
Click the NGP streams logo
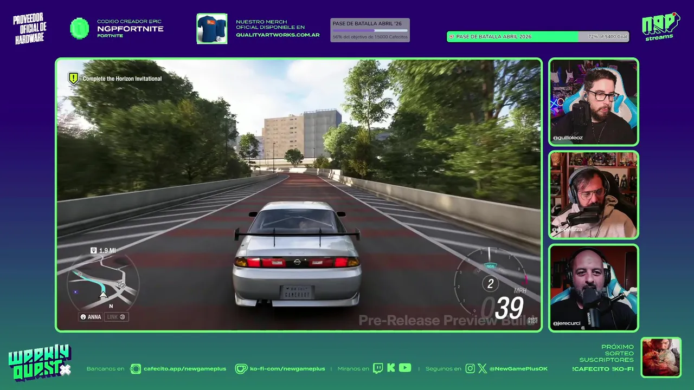click(x=661, y=26)
